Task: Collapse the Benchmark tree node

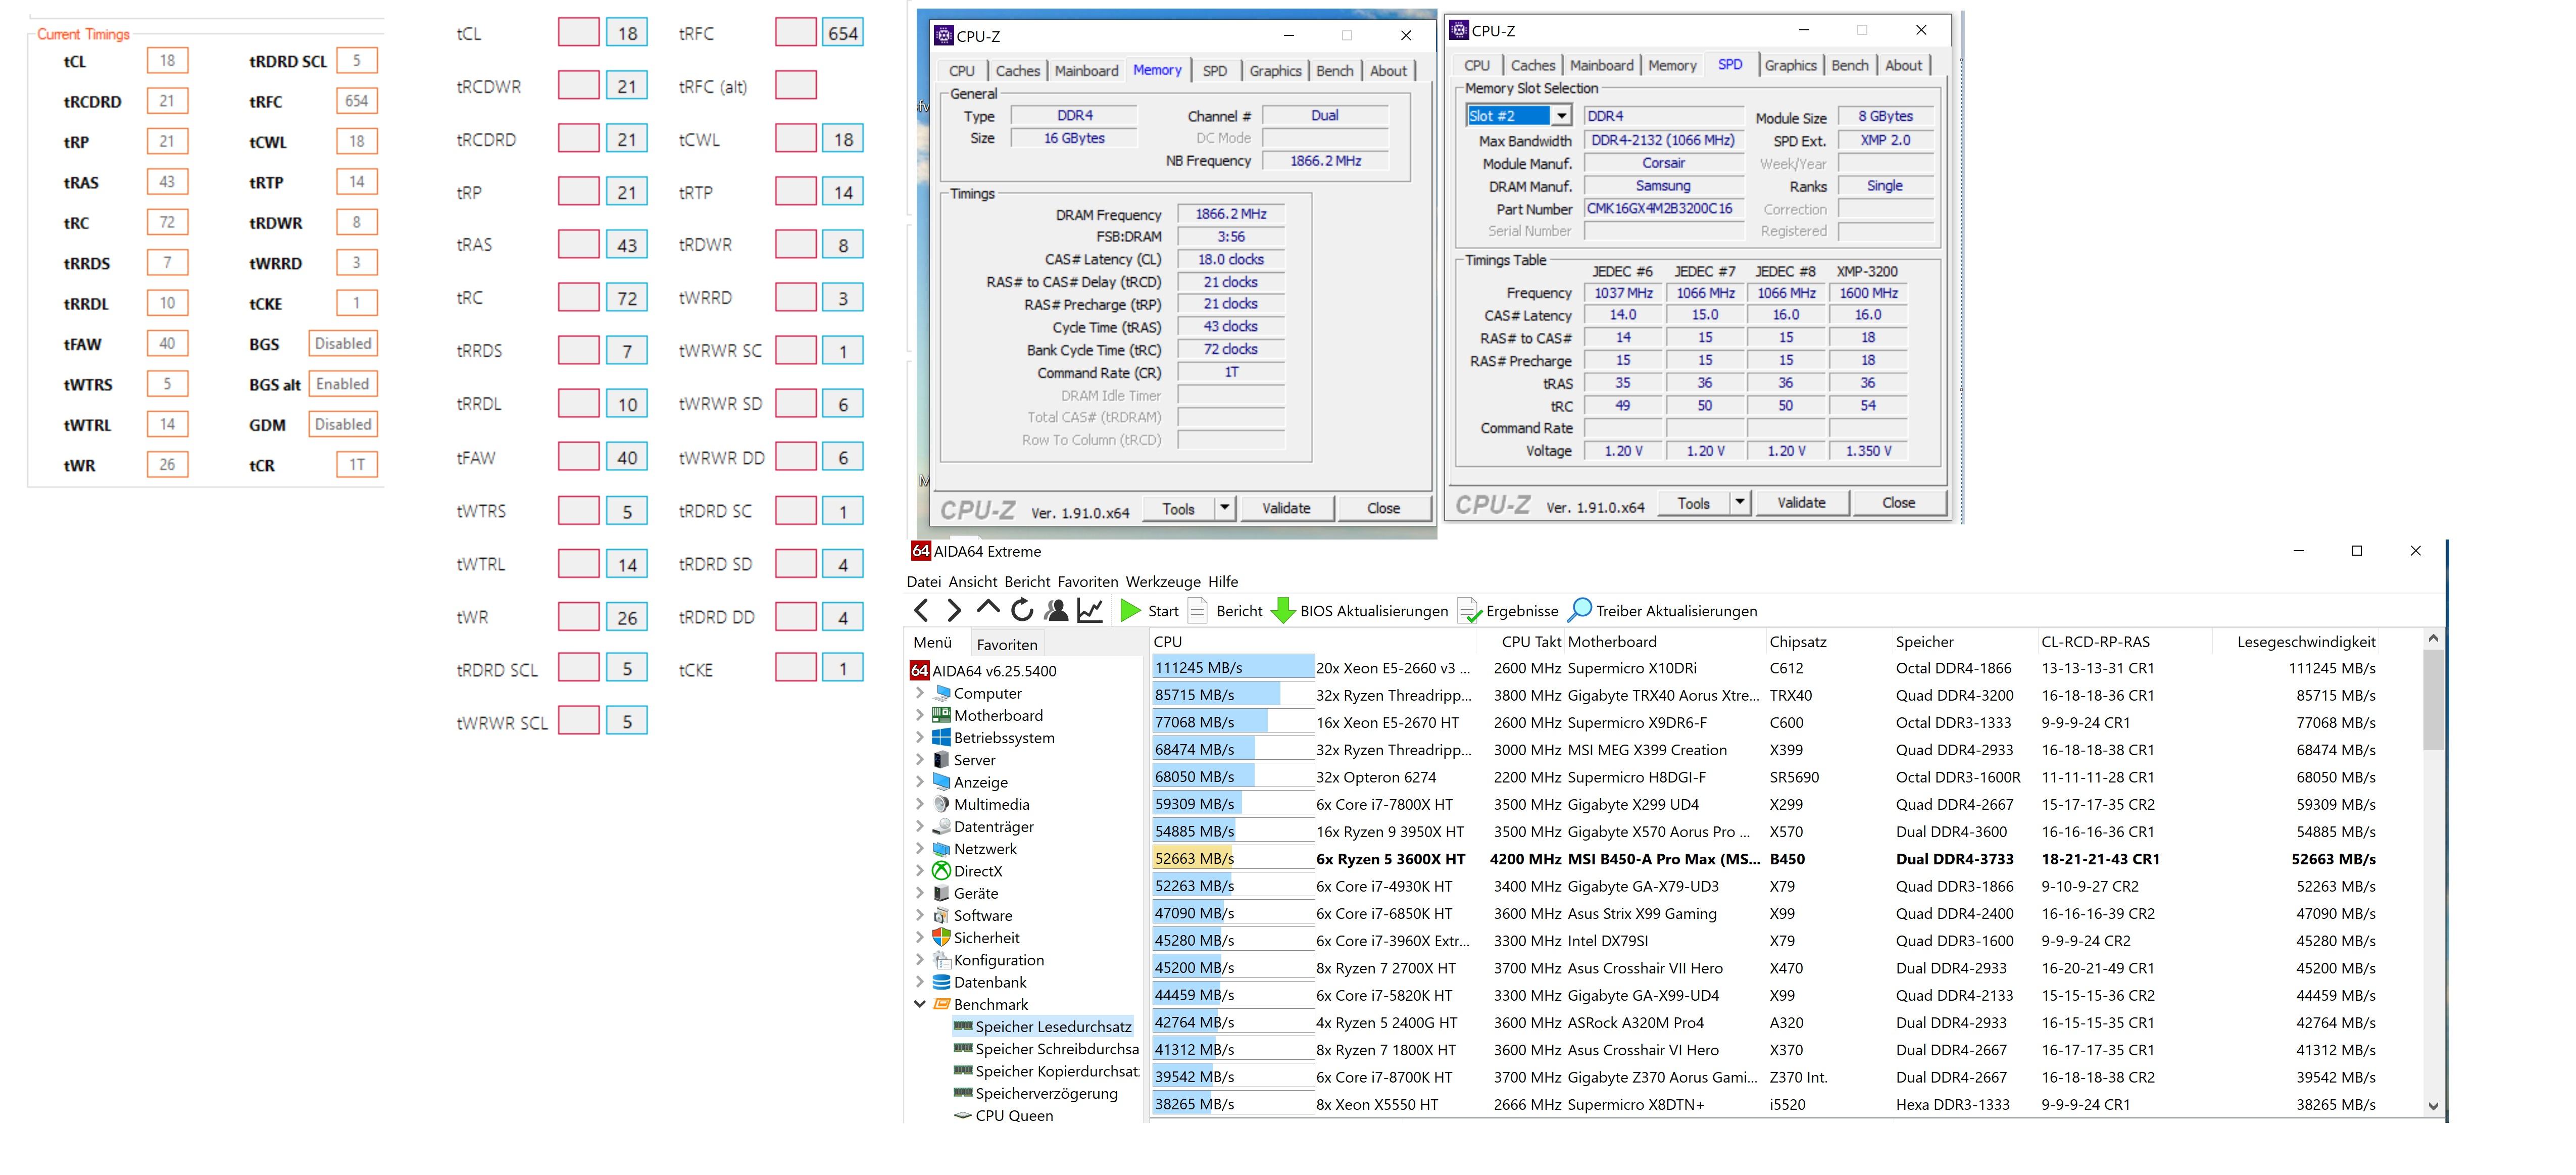Action: [920, 1004]
